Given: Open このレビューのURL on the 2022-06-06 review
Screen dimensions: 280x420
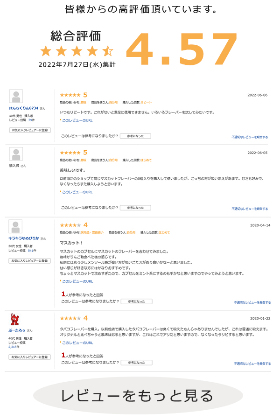Looking at the screenshot, I should pos(77,120).
